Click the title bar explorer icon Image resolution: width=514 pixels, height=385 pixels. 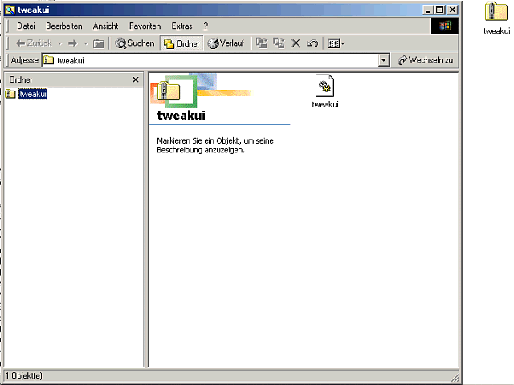(10, 10)
